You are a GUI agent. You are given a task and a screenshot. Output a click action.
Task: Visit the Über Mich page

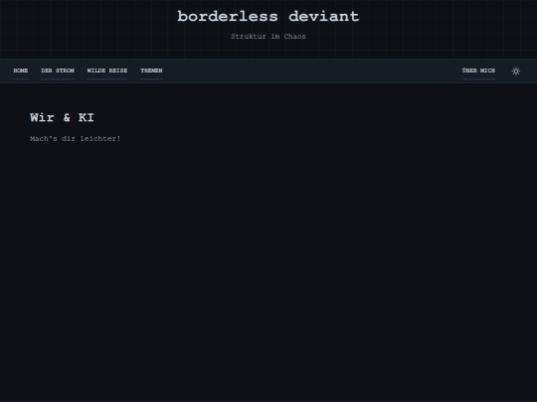pos(478,70)
